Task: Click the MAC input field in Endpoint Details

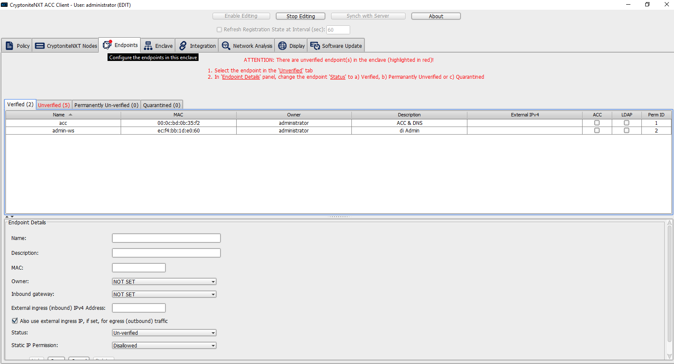Action: [x=139, y=268]
